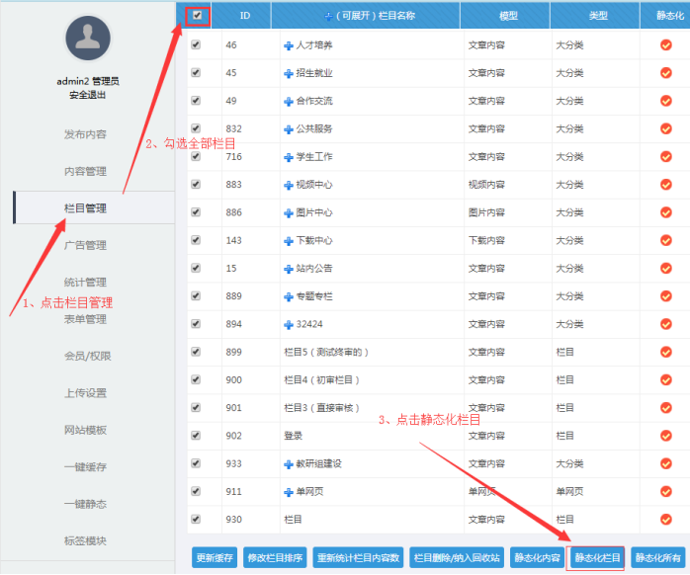Open 广告管理 in the sidebar
The image size is (690, 575).
[85, 245]
